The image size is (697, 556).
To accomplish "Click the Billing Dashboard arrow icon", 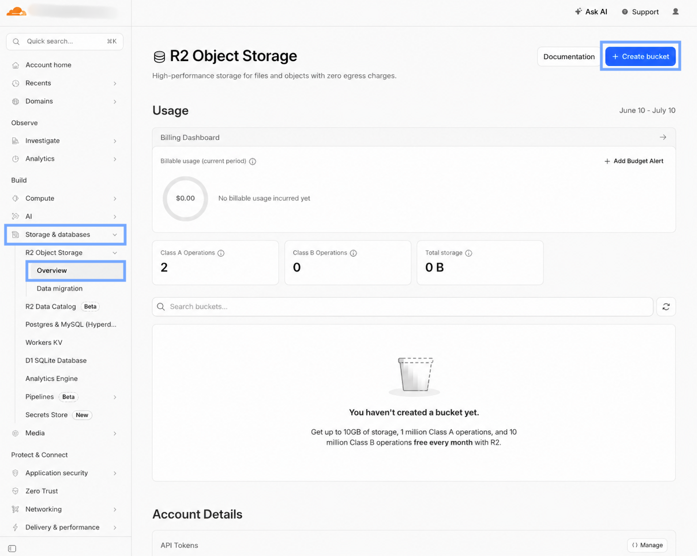I will coord(663,137).
